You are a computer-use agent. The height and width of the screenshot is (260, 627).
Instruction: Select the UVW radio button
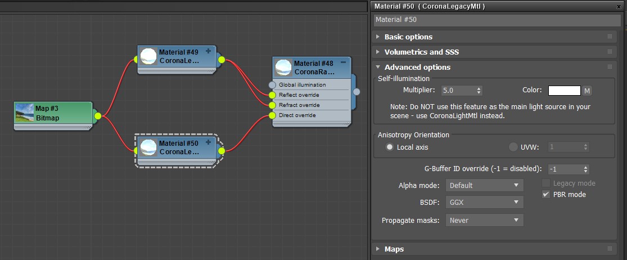(513, 147)
